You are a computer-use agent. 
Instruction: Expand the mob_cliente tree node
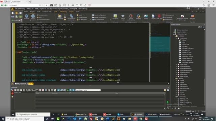[177, 64]
